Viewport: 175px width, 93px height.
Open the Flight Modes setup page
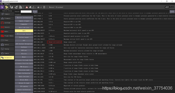tap(7, 36)
